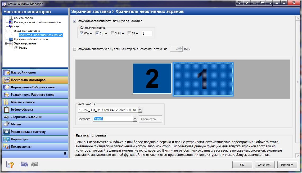302x173 pixels.
Task: Enable Запускать автоматически checkbox
Action: [x=75, y=49]
